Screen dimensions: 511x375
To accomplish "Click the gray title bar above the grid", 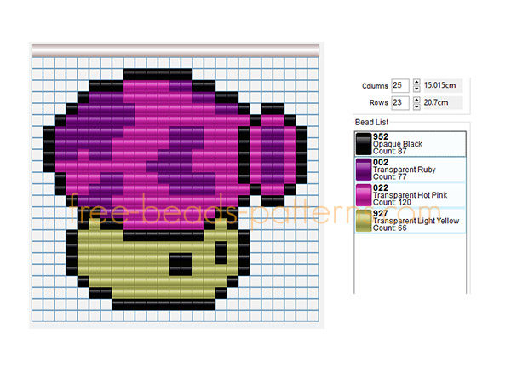I will [x=175, y=51].
